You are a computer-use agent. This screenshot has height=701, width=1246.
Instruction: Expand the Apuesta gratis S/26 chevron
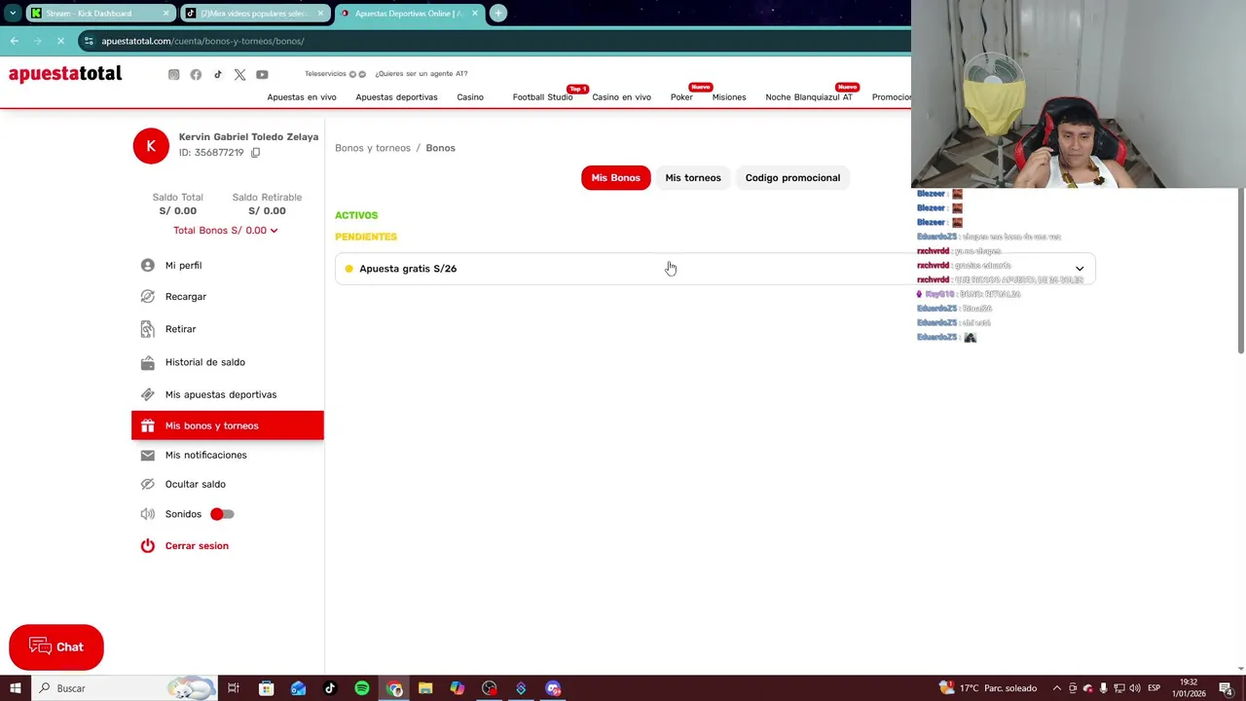[1080, 269]
